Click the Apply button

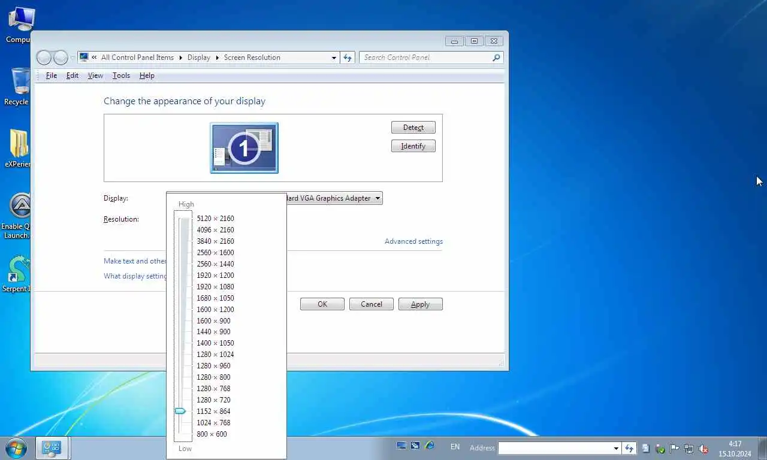(x=420, y=304)
